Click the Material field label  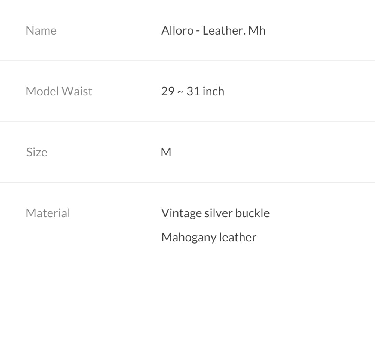[48, 213]
